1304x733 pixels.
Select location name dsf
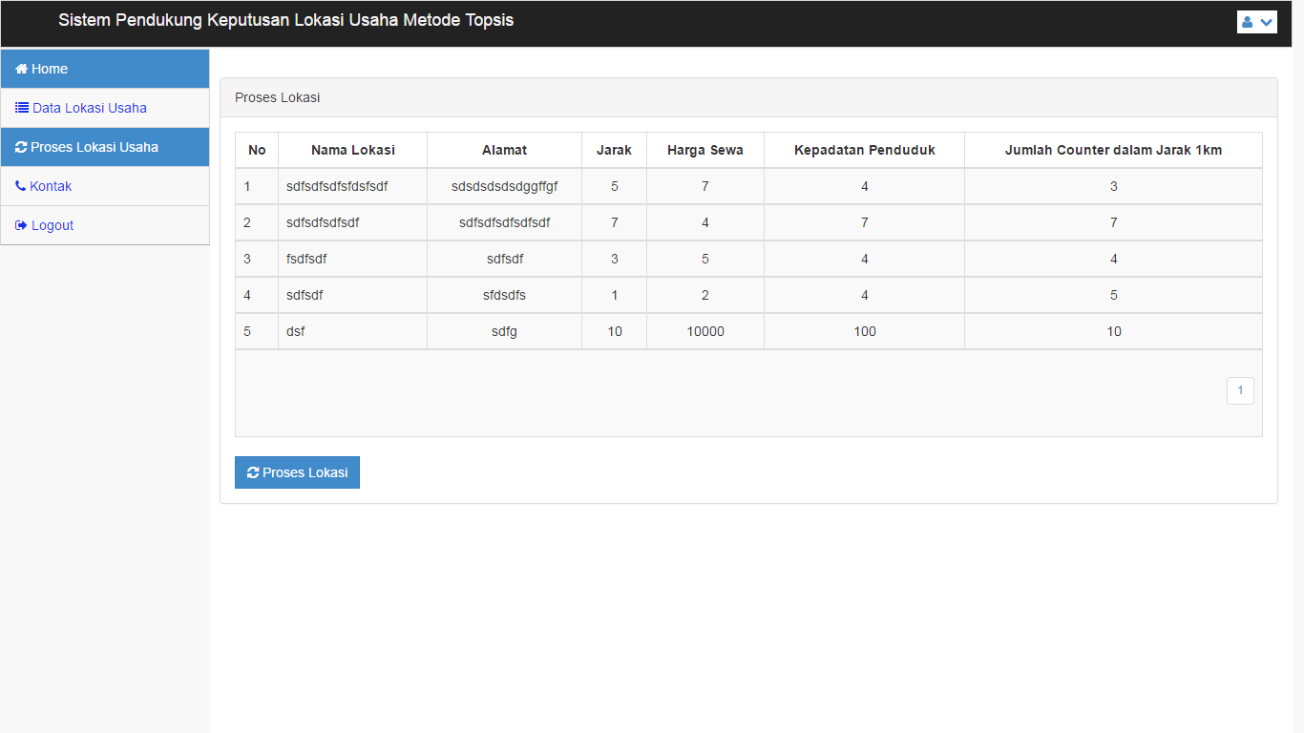(295, 331)
